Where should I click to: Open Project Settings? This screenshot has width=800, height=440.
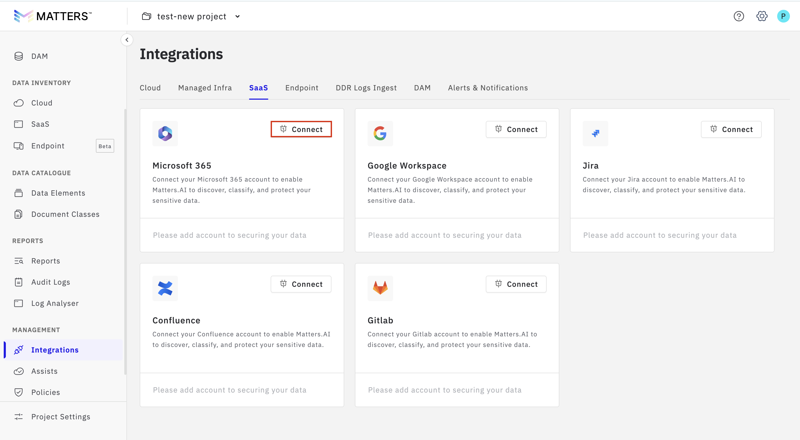(x=61, y=417)
